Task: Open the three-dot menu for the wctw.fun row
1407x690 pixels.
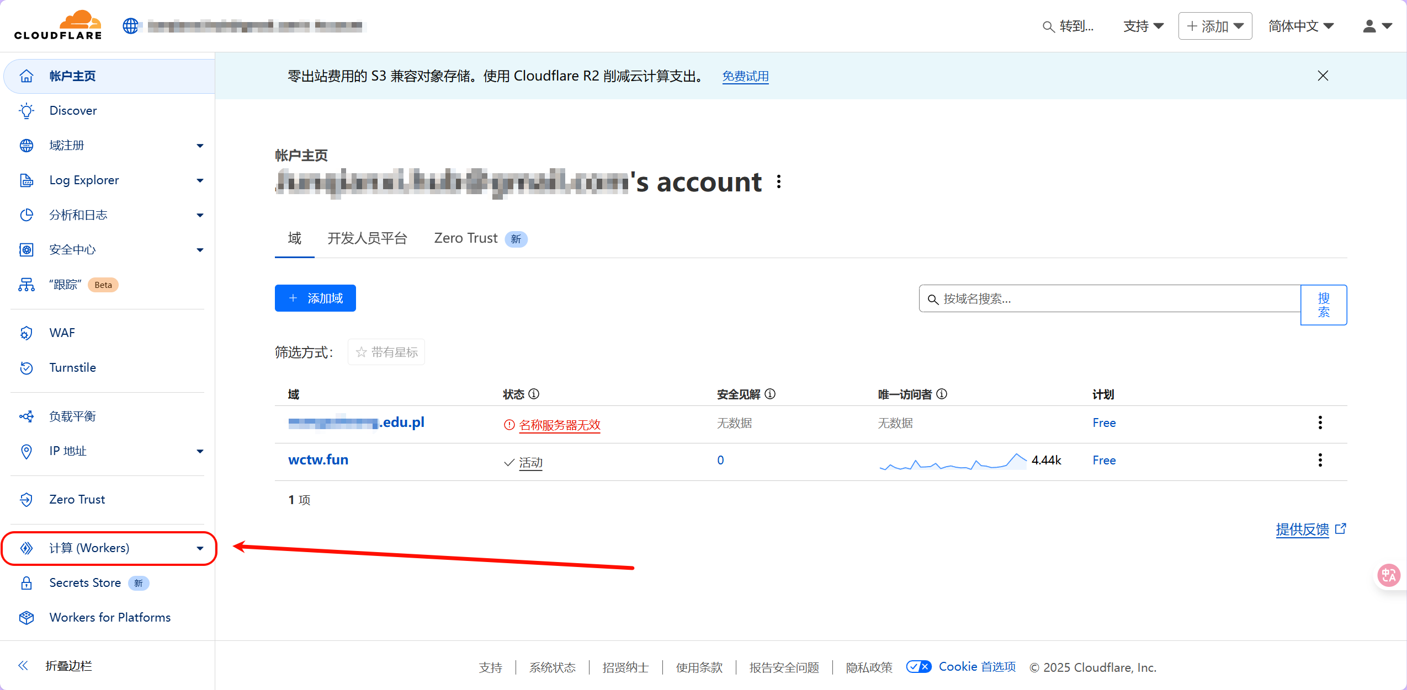Action: [1320, 460]
